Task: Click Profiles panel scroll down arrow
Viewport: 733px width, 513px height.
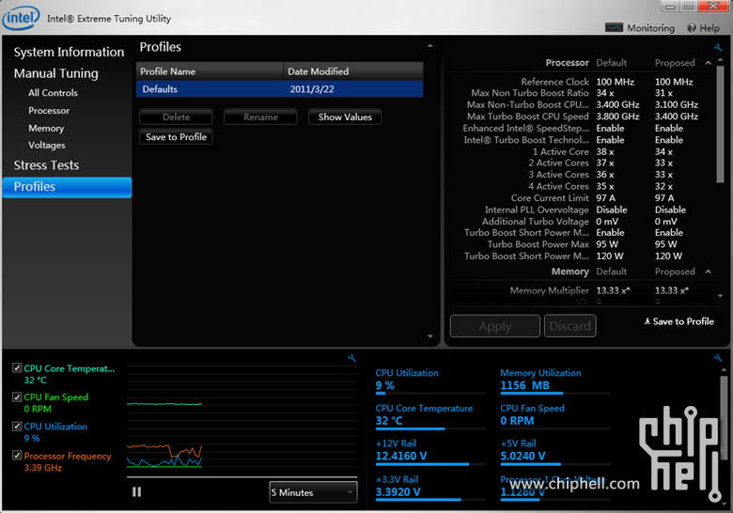Action: 430,336
